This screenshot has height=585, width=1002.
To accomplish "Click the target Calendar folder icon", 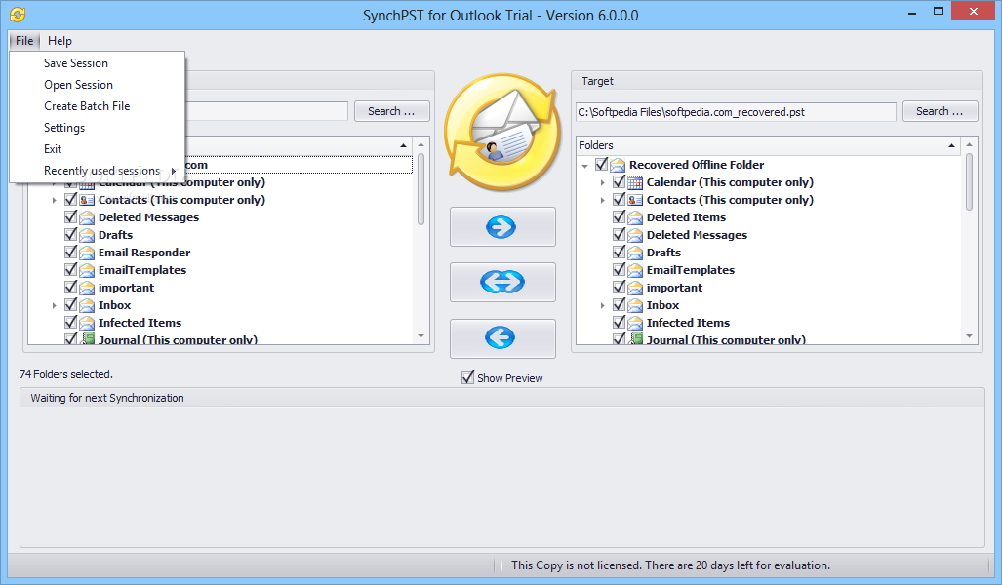I will point(634,182).
